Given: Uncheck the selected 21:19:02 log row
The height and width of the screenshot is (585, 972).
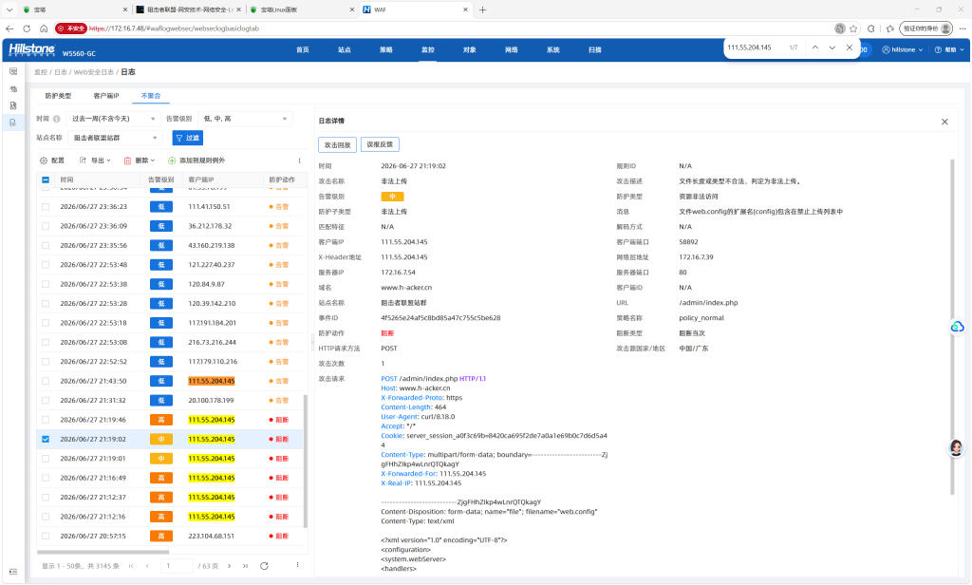Looking at the screenshot, I should 46,439.
